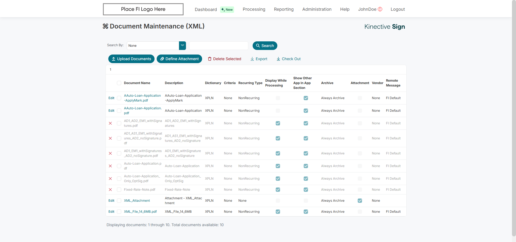516x242 pixels.
Task: Open the Search By dropdown arrow
Action: coord(182,46)
